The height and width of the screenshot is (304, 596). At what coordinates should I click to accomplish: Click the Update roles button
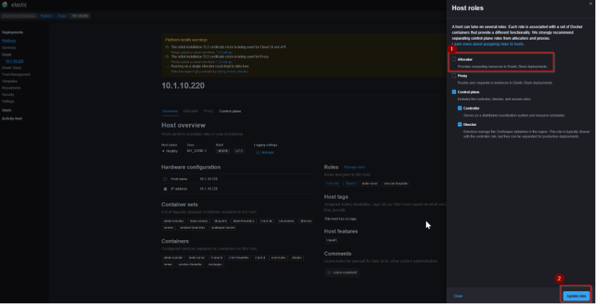point(576,296)
